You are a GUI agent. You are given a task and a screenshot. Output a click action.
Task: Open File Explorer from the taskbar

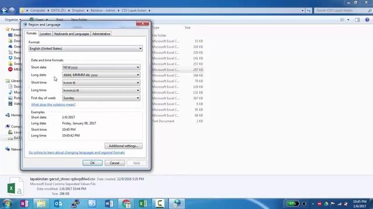pos(41,204)
